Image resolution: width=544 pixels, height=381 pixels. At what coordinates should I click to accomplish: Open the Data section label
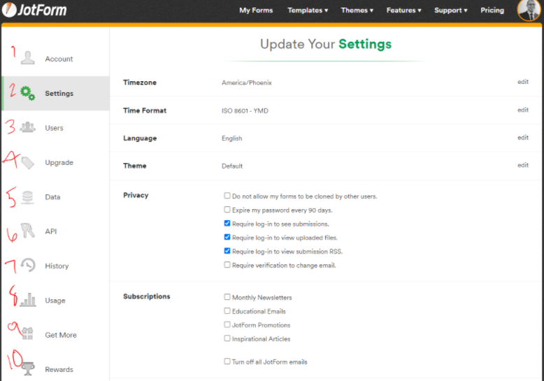coord(52,197)
